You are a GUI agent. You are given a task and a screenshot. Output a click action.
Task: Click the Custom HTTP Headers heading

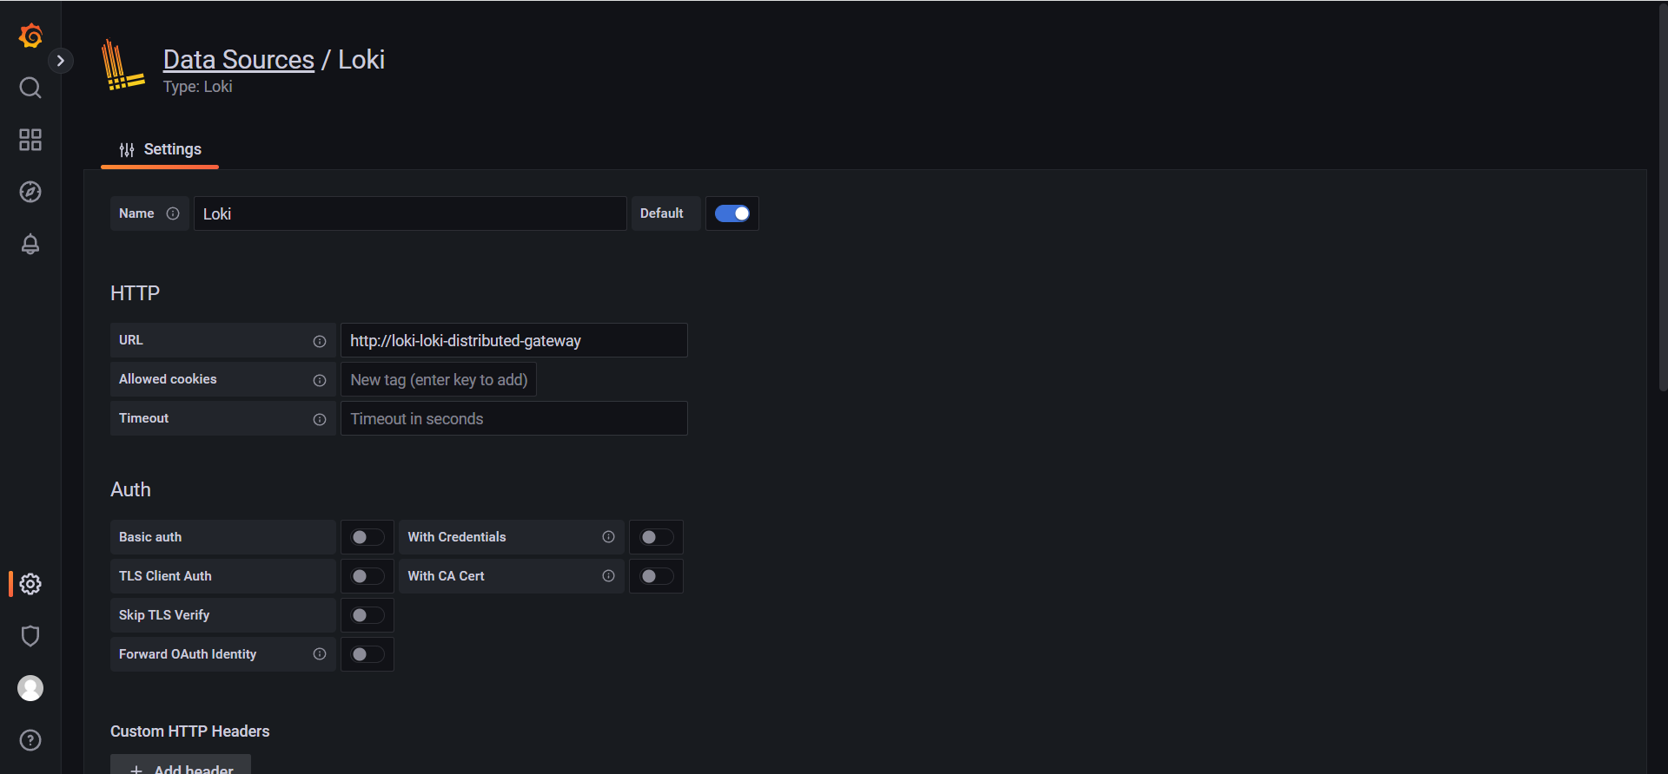click(x=190, y=731)
